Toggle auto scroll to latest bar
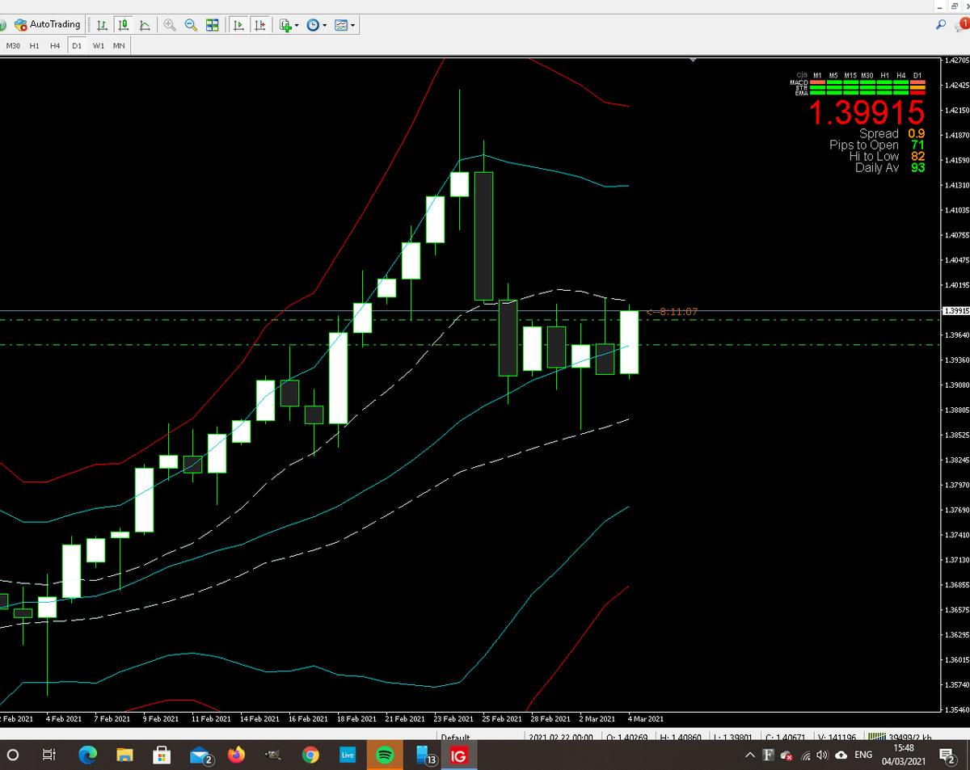The width and height of the screenshot is (970, 770). tap(238, 25)
